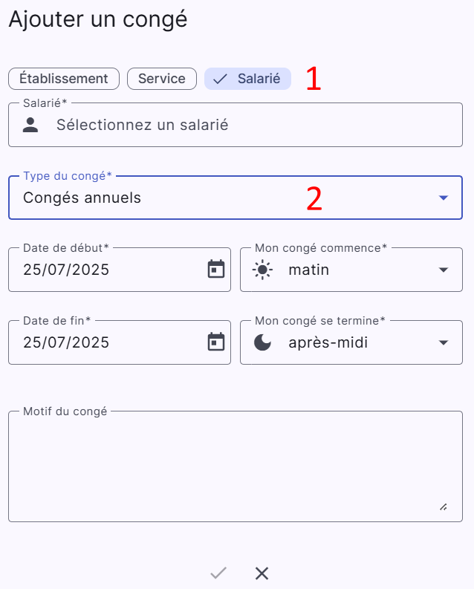Click the Congés annuels selected value
This screenshot has width=474, height=589.
coord(82,198)
